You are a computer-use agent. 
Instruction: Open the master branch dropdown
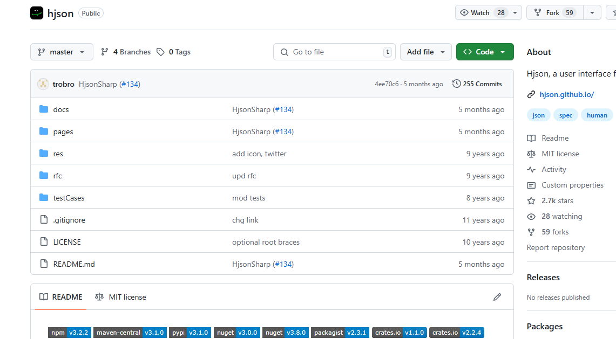62,52
